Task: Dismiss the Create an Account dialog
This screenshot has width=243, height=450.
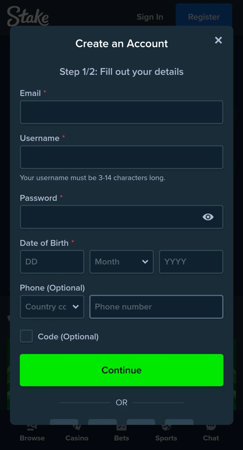Action: [x=219, y=40]
